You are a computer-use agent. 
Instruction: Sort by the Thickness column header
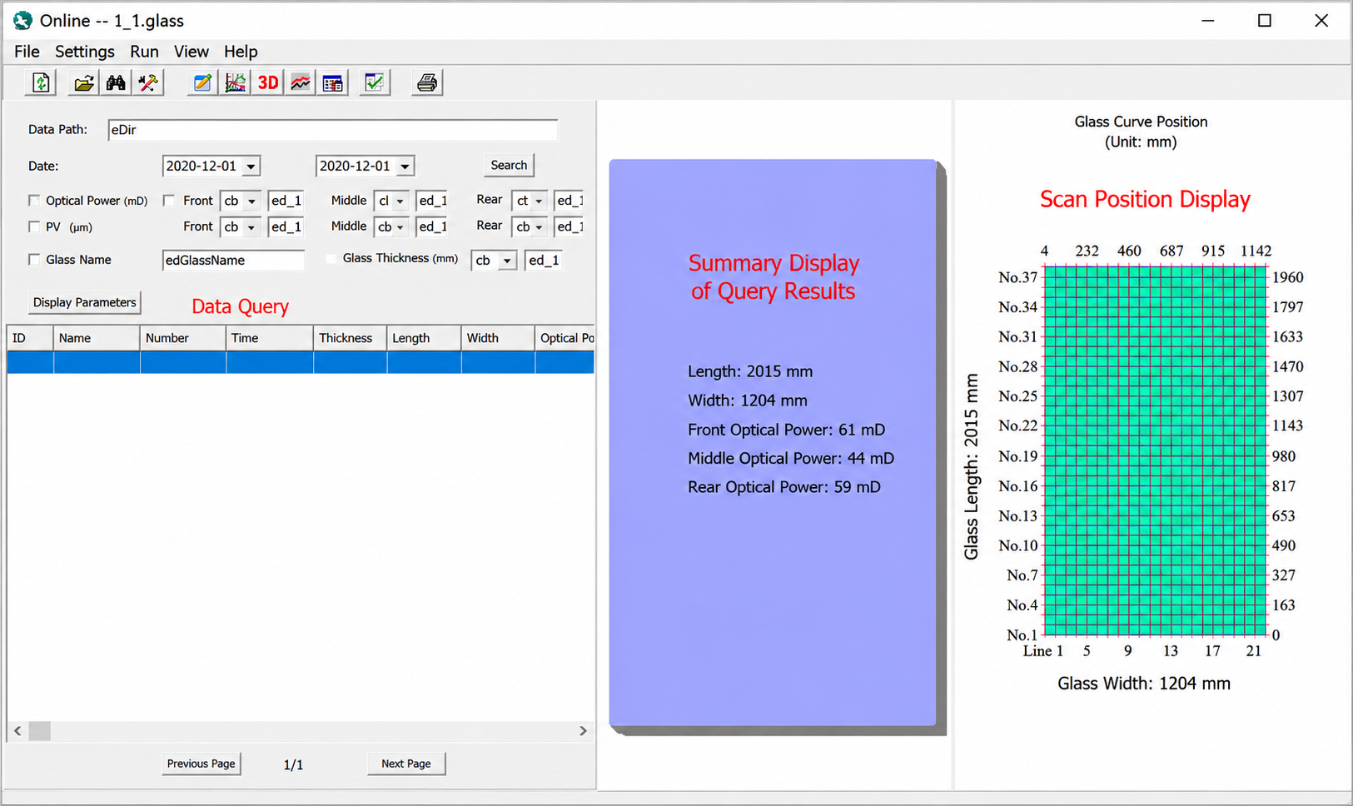pos(350,338)
